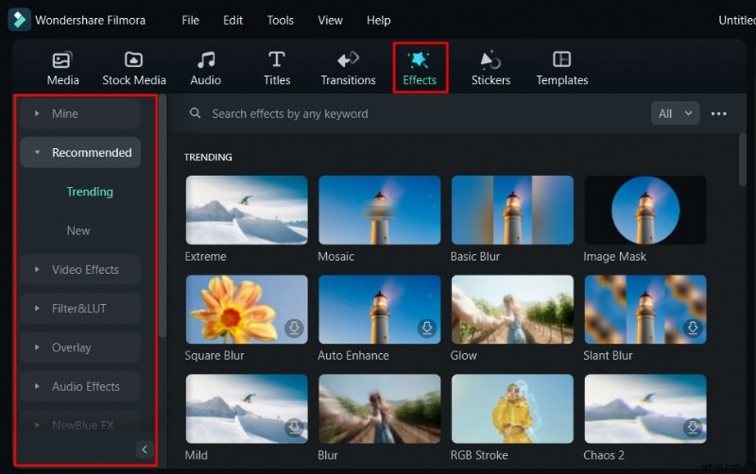Open the Edit menu

coord(232,20)
